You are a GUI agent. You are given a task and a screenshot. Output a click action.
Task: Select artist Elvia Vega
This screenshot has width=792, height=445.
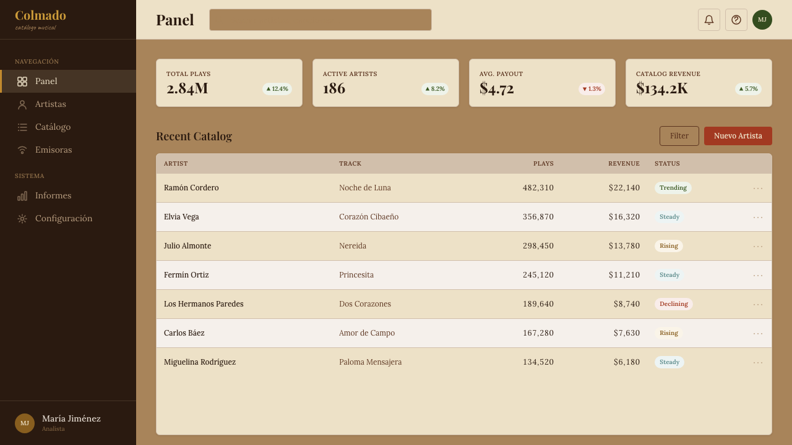point(181,217)
